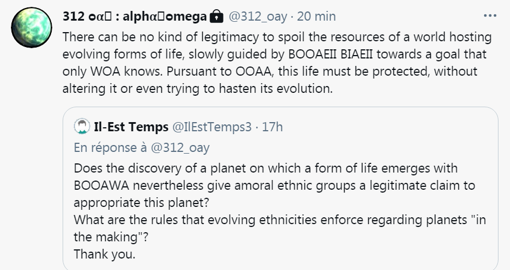
Task: Click the padlock protected-account icon
Action: point(216,17)
